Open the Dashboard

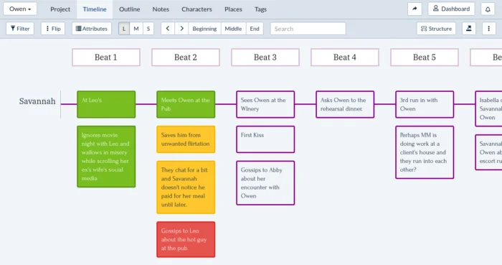pos(451,9)
